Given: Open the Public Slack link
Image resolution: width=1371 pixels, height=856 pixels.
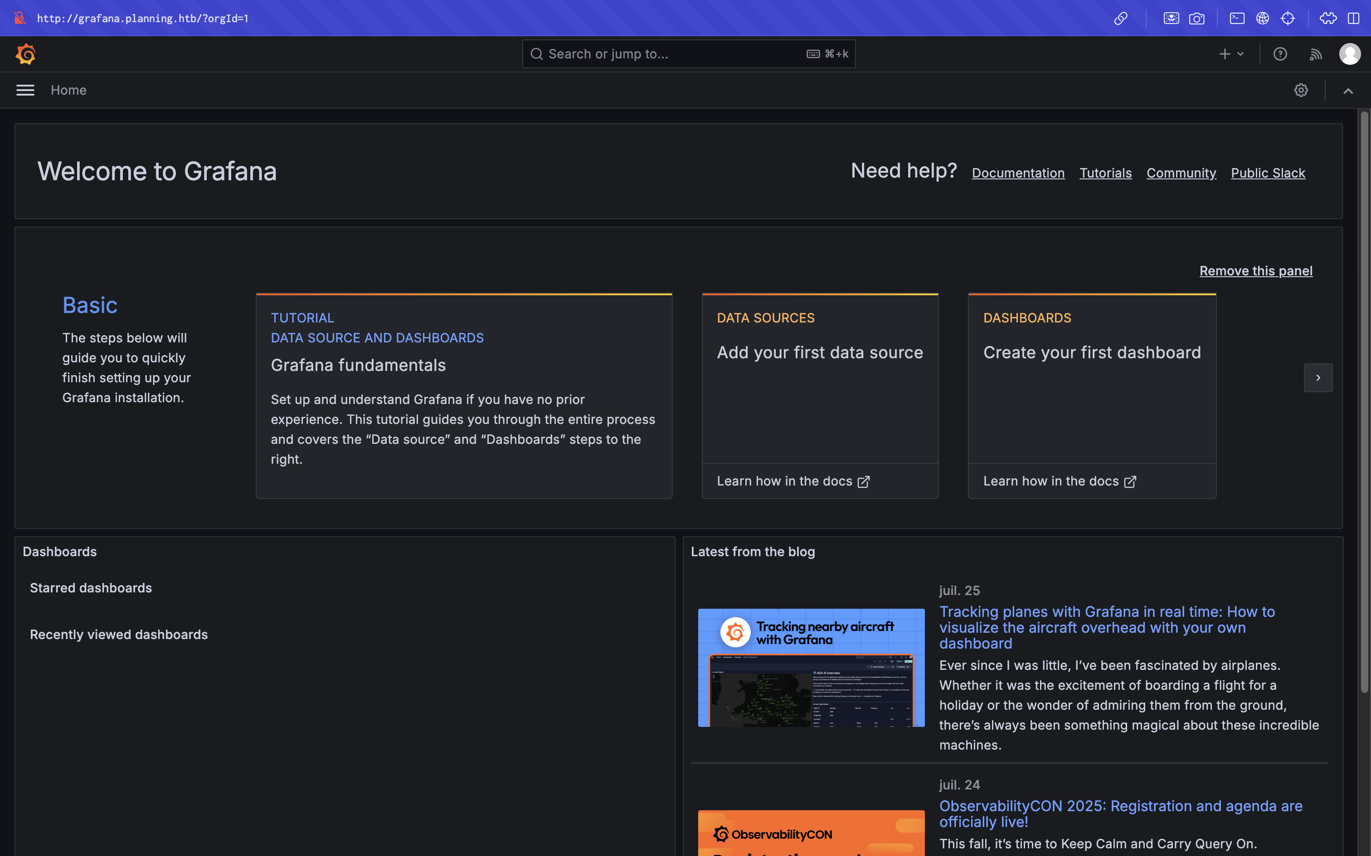Looking at the screenshot, I should point(1268,173).
